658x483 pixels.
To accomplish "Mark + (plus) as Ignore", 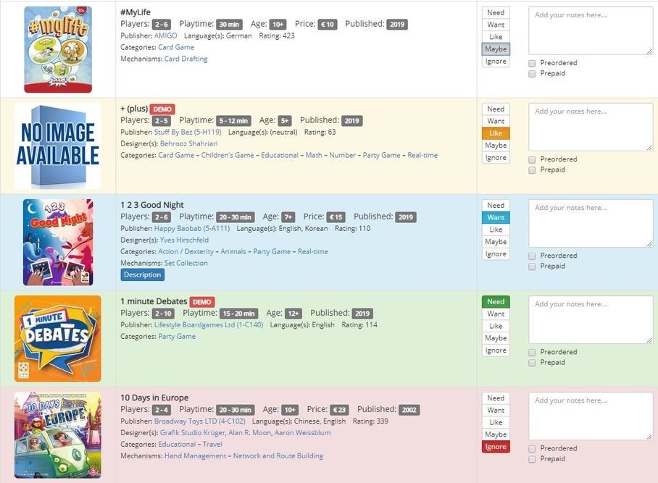I will coord(496,158).
